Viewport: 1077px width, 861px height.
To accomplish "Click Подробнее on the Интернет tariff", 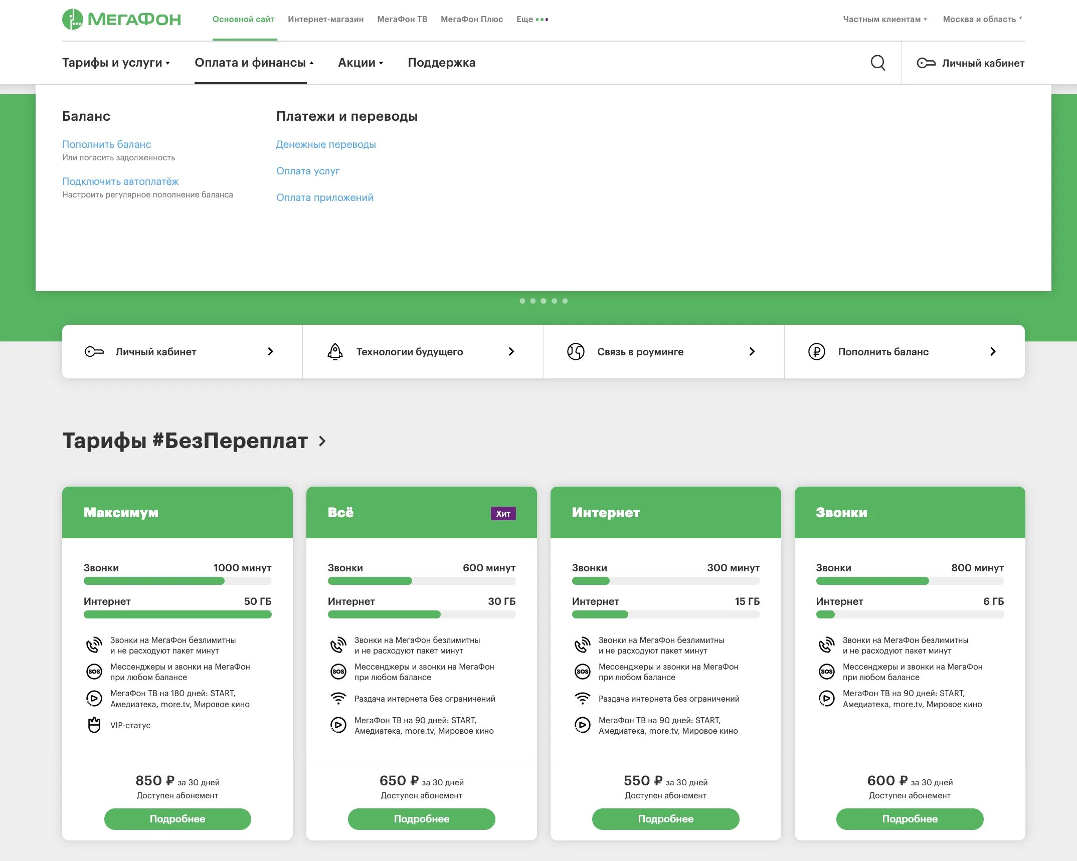I will 666,819.
